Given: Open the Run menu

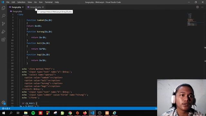Looking at the screenshot, I should point(41,2).
